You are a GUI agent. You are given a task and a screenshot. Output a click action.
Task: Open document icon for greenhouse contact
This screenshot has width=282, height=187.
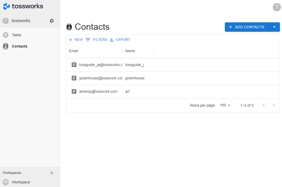74,78
